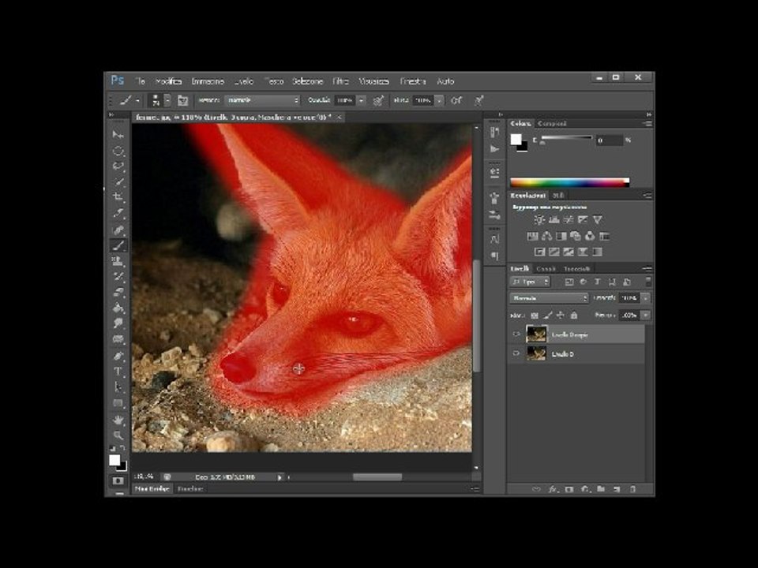758x568 pixels.
Task: Delete layer with the trash icon
Action: [x=632, y=489]
